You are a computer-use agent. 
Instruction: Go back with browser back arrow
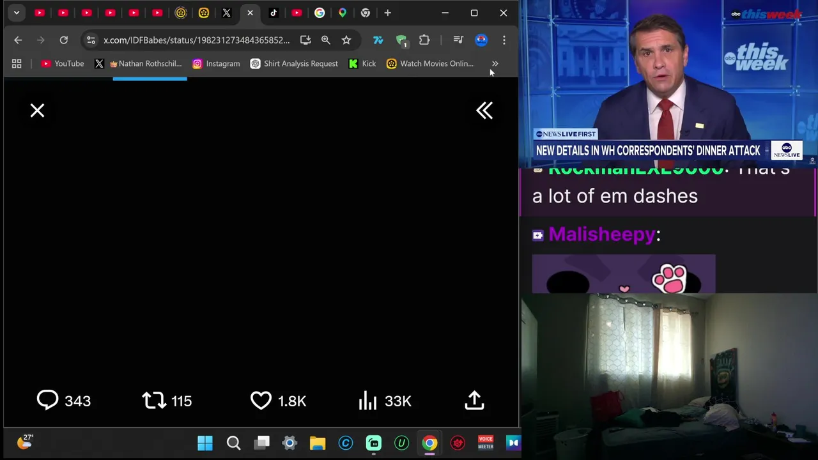pyautogui.click(x=18, y=40)
